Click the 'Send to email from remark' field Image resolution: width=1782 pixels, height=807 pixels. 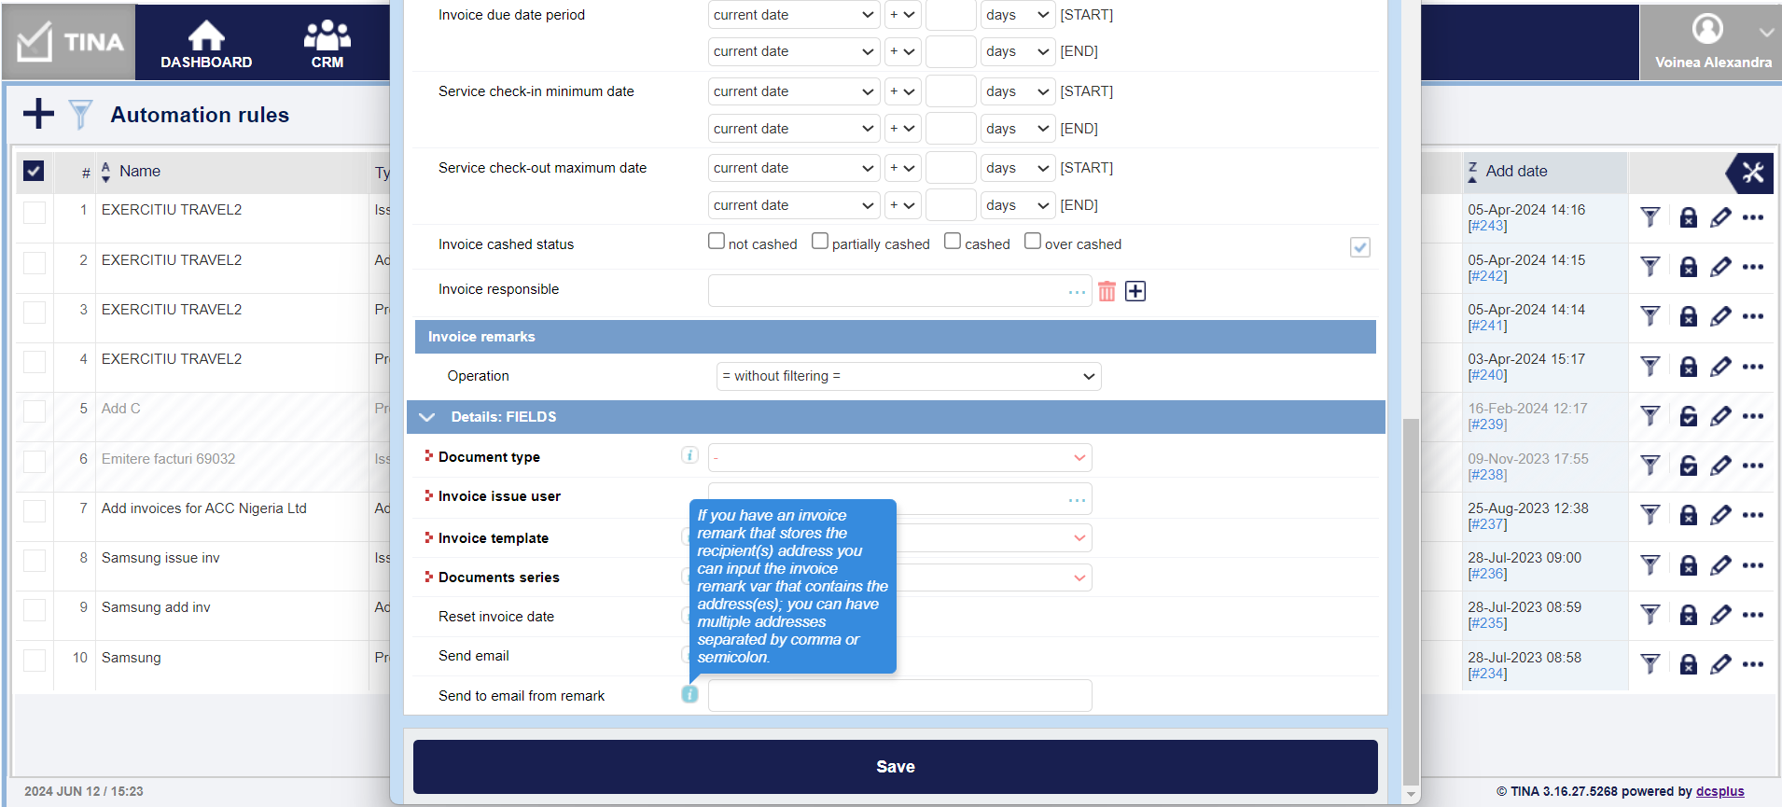coord(899,696)
